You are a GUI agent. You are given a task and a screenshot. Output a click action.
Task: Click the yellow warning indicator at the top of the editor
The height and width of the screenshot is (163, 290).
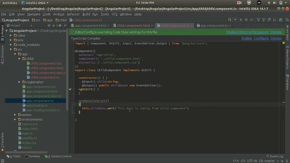click(284, 43)
